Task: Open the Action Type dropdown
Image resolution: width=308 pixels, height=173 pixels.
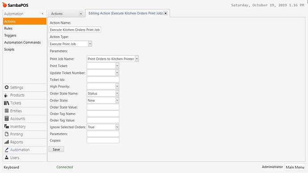Action: [x=90, y=44]
